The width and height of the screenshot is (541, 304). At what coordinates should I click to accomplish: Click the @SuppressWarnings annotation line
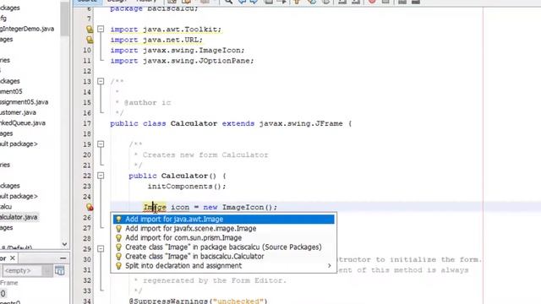[198, 301]
